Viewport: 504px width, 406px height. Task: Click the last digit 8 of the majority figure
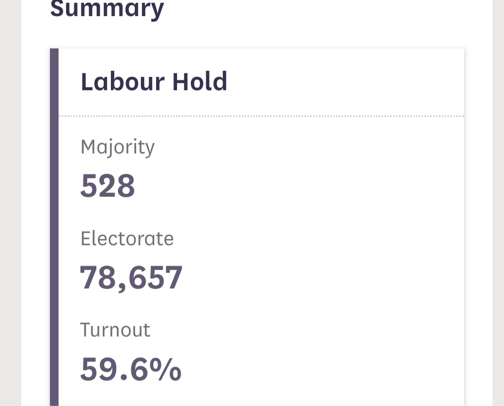click(x=126, y=185)
